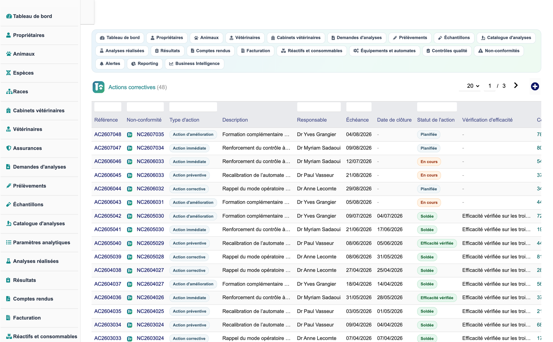553x342 pixels.
Task: Open non-conformity link NC2606033 in AC2606046 row
Action: tap(150, 161)
